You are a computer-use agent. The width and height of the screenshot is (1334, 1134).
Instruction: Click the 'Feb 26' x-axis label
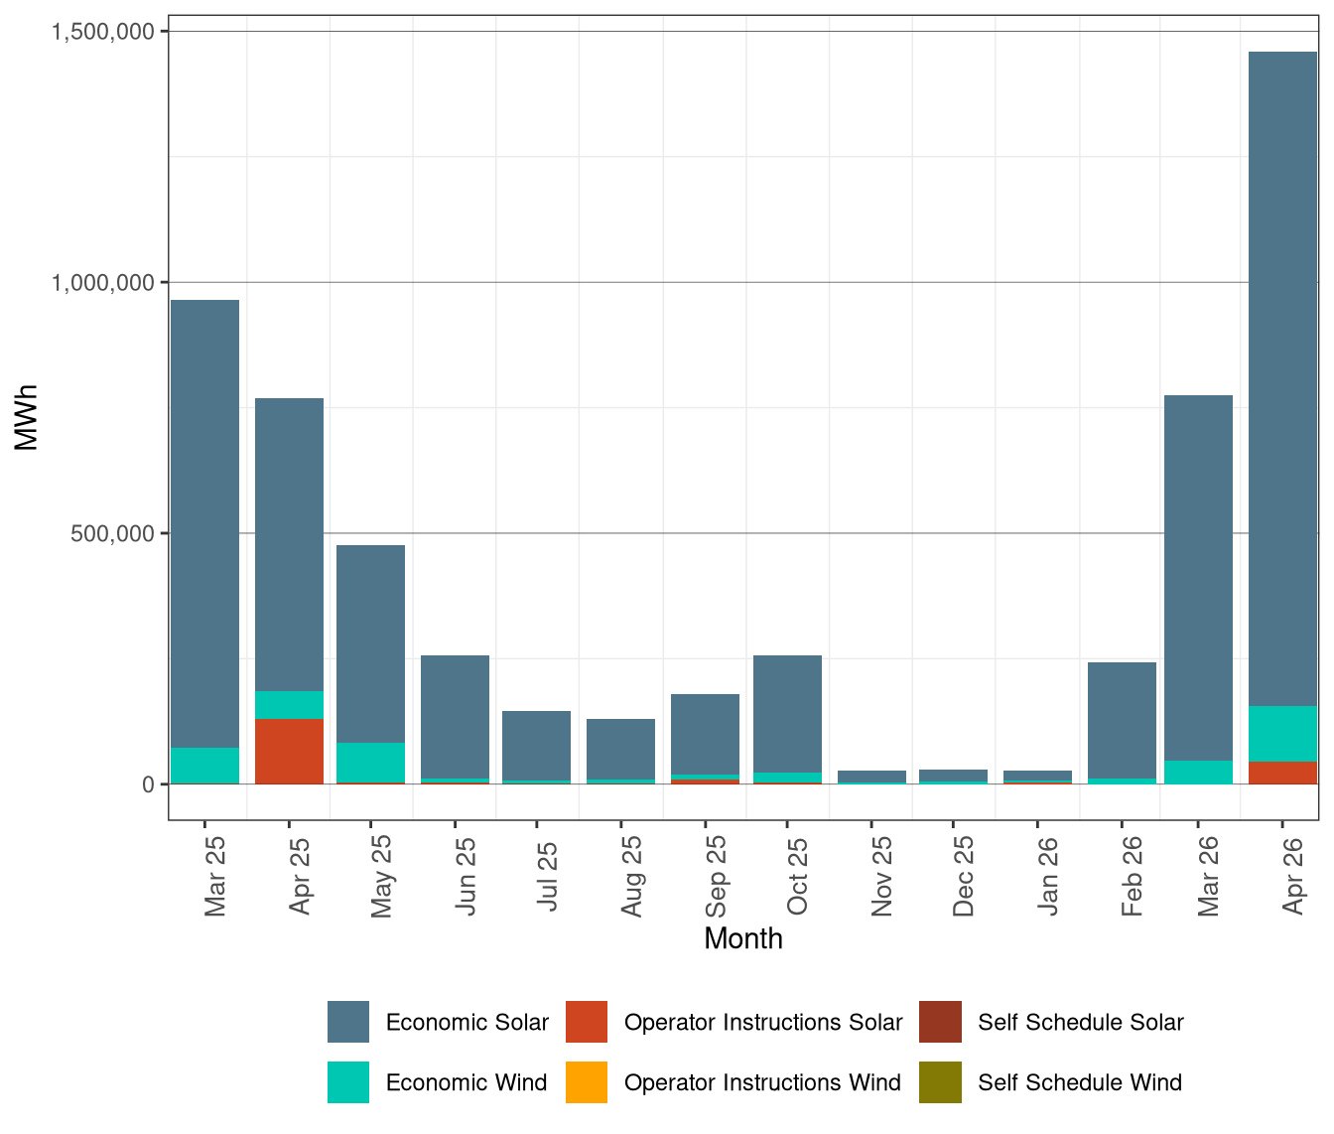click(1132, 876)
